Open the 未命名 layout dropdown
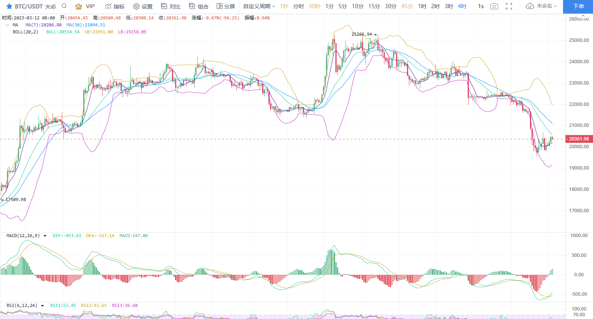Viewport: 593px width, 319px height. [547, 6]
